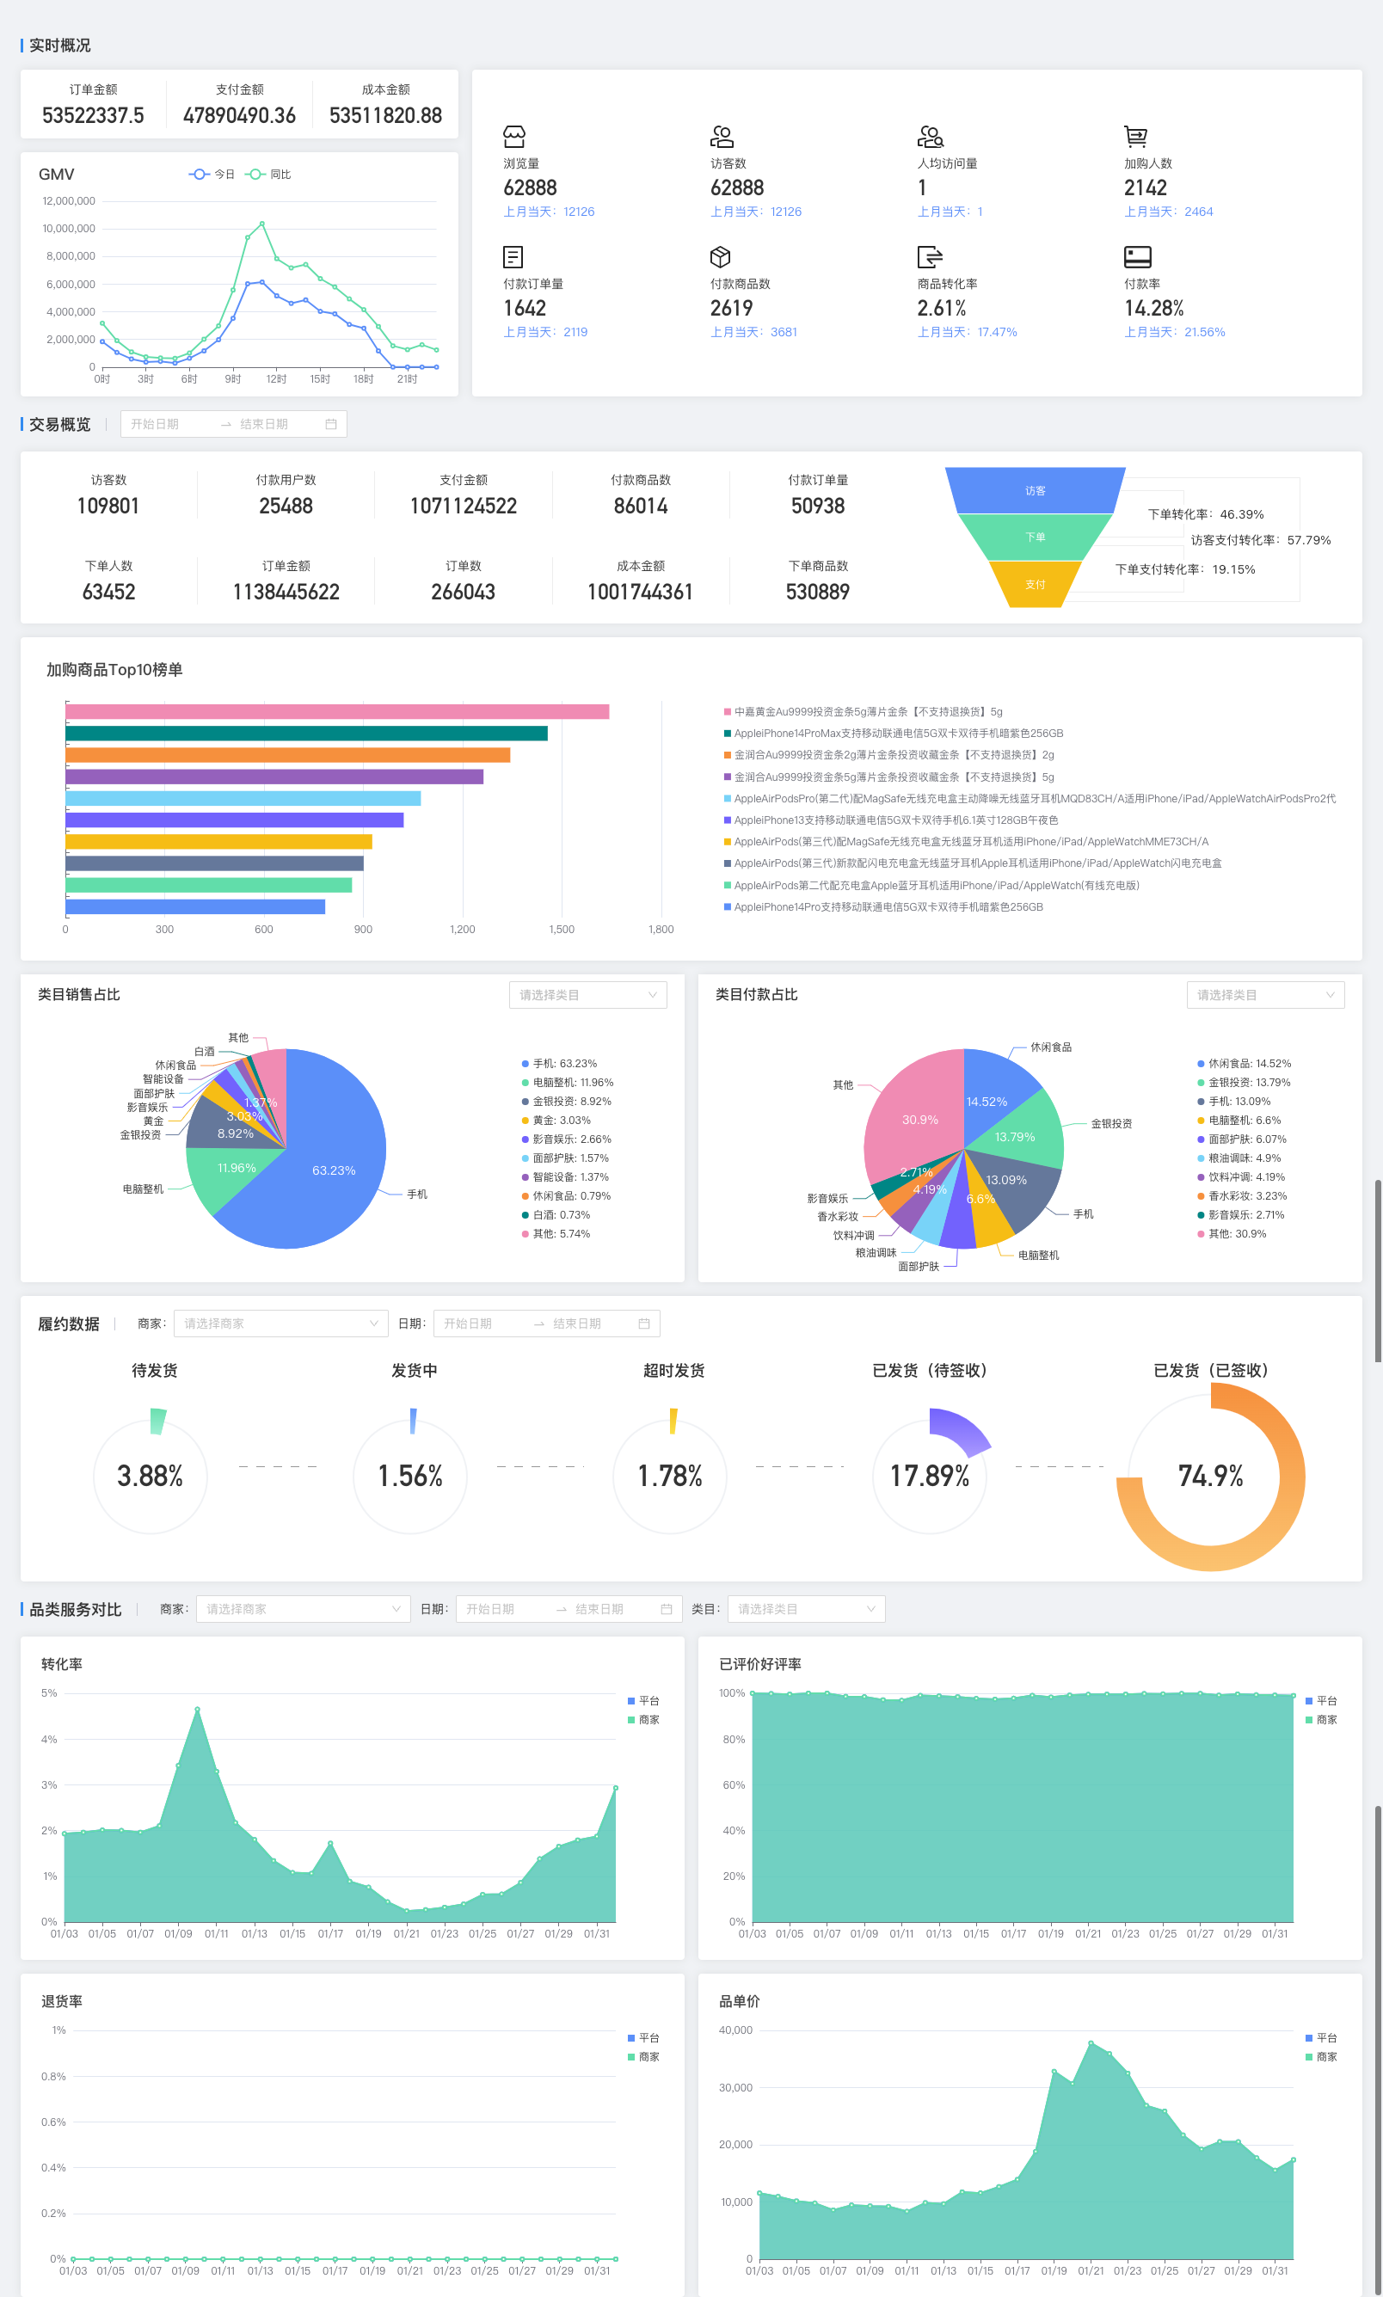Toggle 平台 legend in 退货率 chart

tap(644, 2038)
